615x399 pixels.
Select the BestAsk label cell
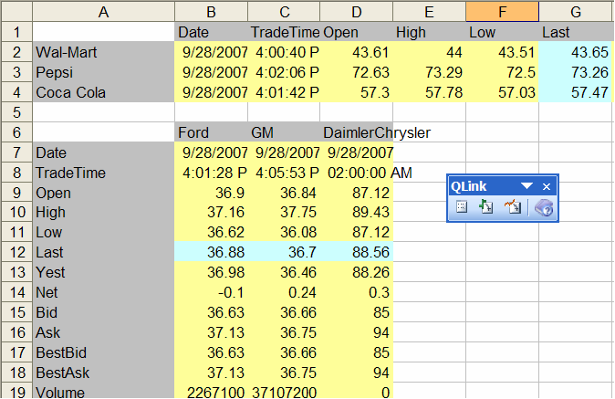tap(103, 373)
